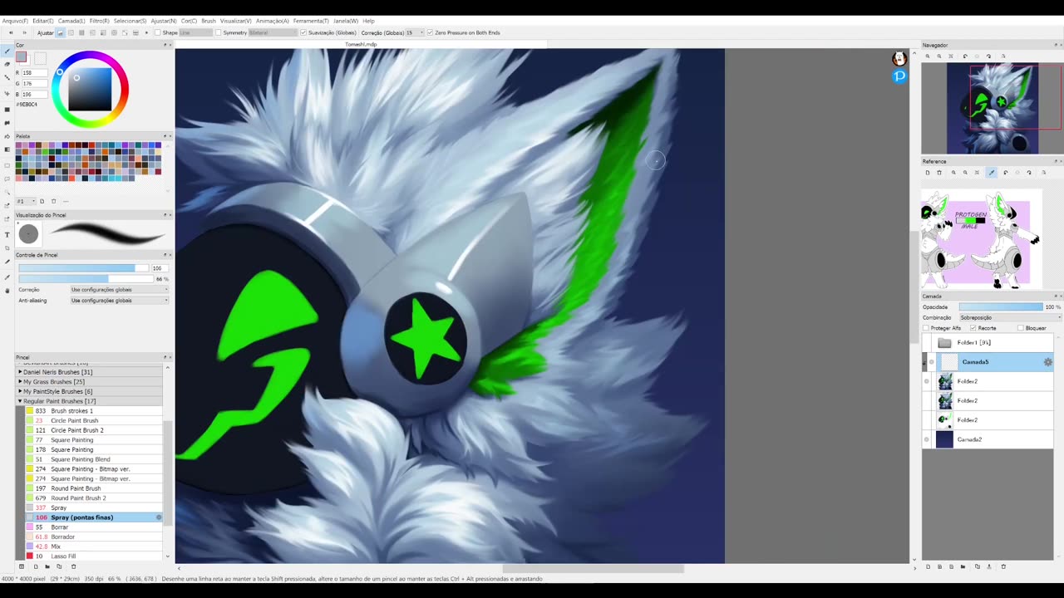Click the Navigator zoom out icon

939,56
